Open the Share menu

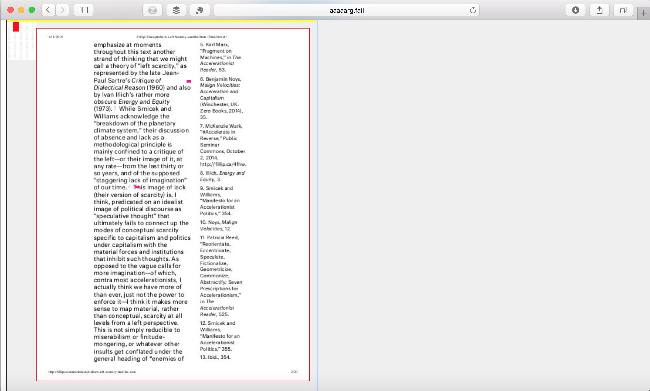pyautogui.click(x=599, y=10)
